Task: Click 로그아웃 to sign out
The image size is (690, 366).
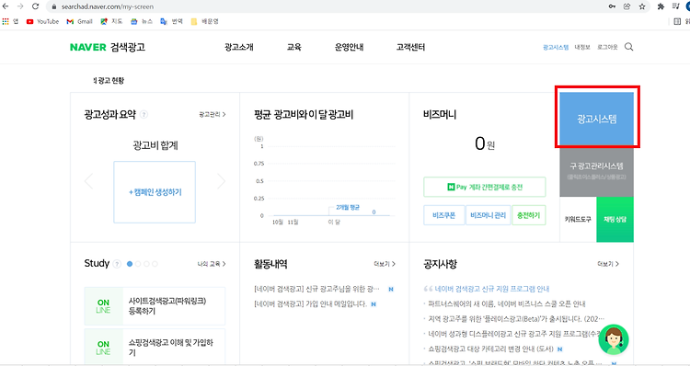Action: 607,47
